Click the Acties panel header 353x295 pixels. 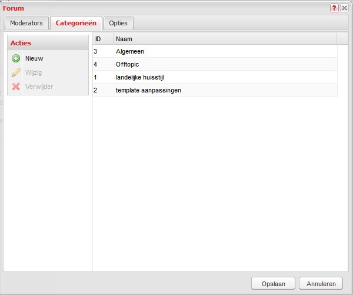pyautogui.click(x=48, y=42)
